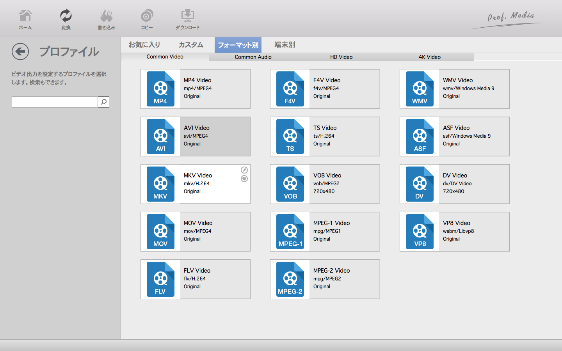Open the 端末別 device tab
This screenshot has height=351, width=562.
coord(285,45)
